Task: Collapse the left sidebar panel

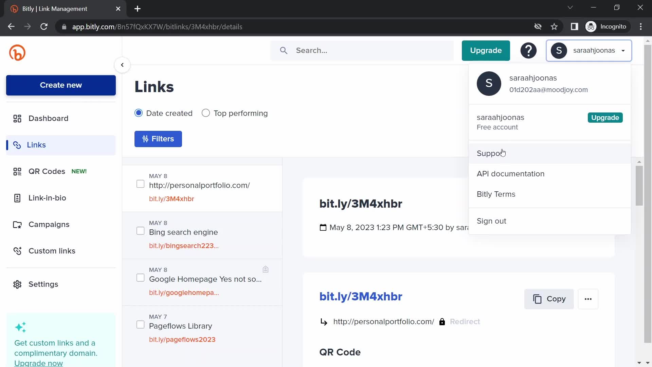Action: tap(122, 65)
